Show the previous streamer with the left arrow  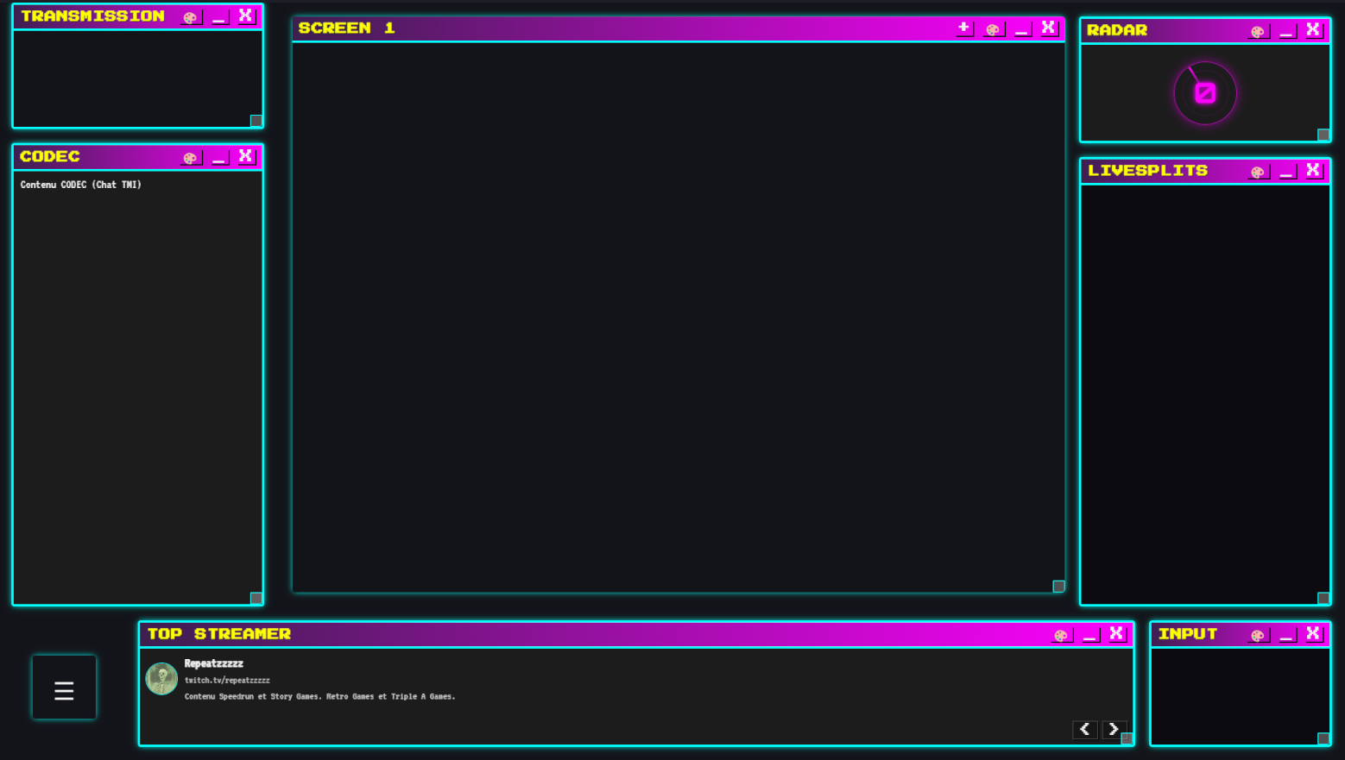pos(1085,729)
